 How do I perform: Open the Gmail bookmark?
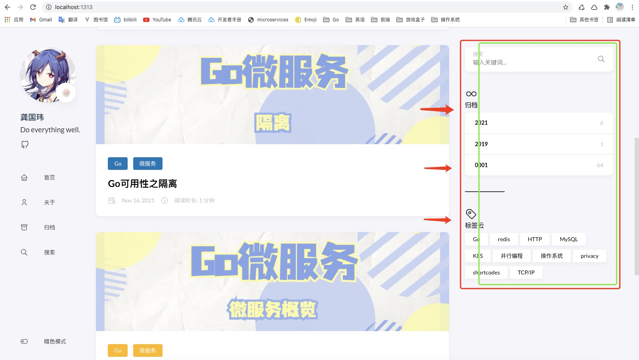point(41,19)
